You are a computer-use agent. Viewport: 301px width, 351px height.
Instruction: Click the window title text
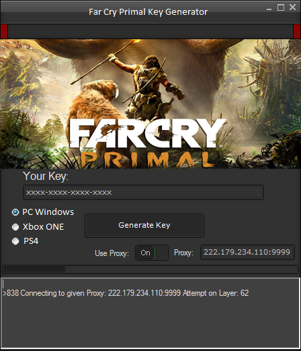click(x=148, y=12)
